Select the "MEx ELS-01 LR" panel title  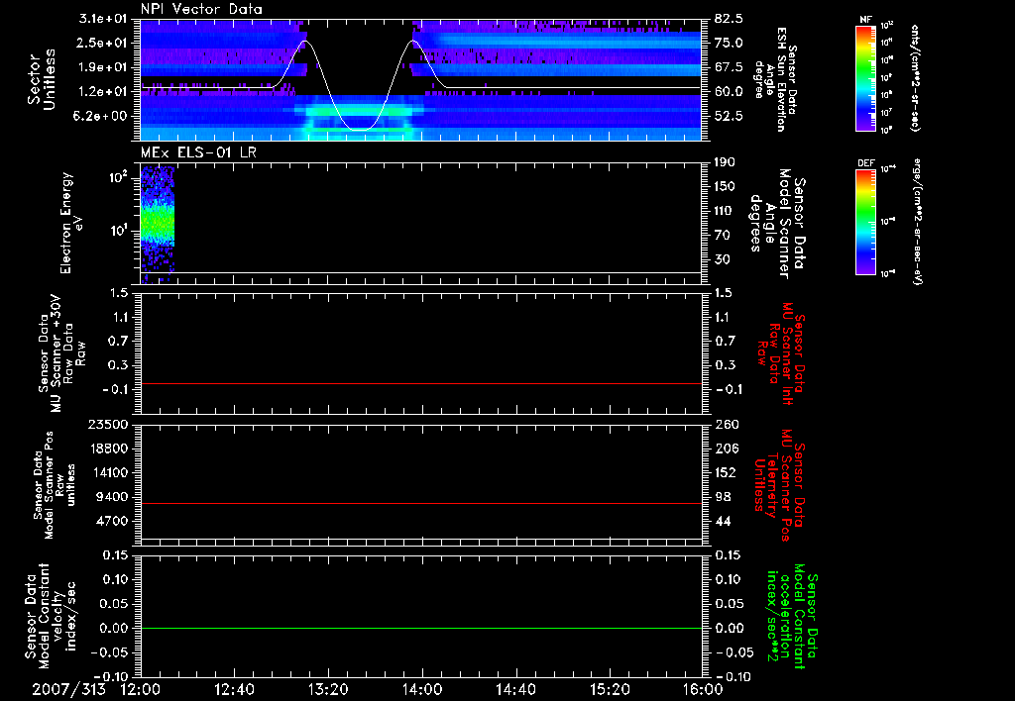[x=198, y=152]
